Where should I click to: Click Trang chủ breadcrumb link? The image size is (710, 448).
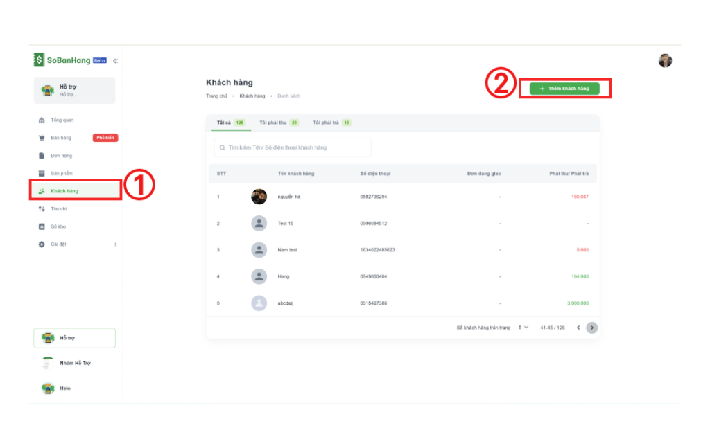pyautogui.click(x=216, y=96)
